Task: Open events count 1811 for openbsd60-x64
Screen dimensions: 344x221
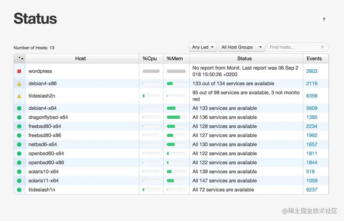Action: [x=312, y=154]
